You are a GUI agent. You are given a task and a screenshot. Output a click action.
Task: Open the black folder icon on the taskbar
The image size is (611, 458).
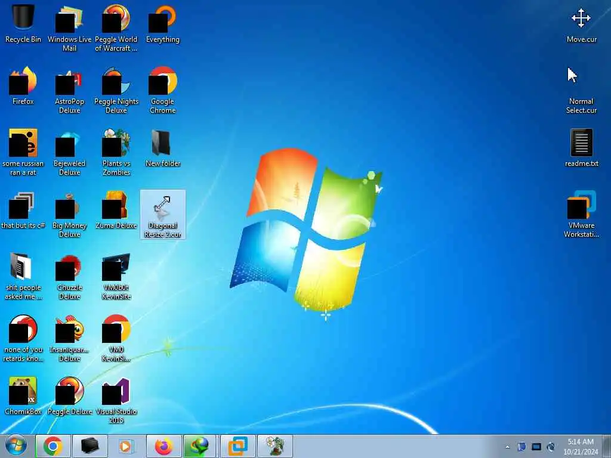[90, 446]
